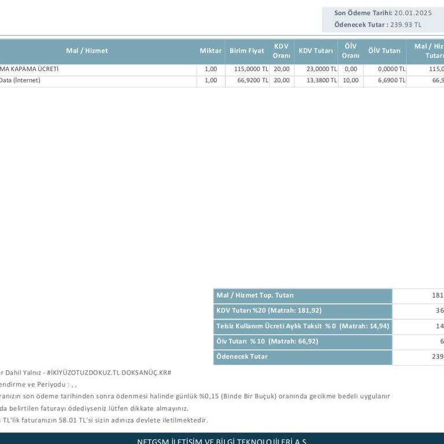
Task: Click the Miktar column header
Action: [x=210, y=51]
